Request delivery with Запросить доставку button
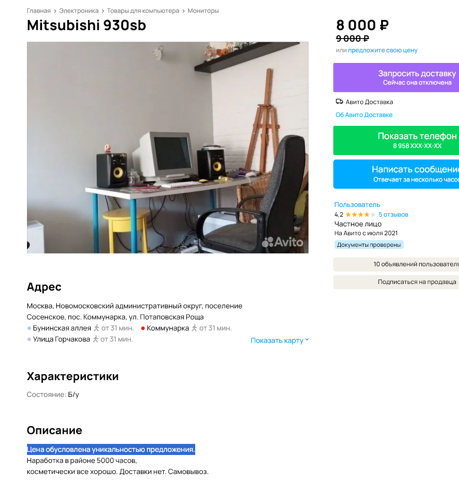Image resolution: width=459 pixels, height=482 pixels. [396, 78]
